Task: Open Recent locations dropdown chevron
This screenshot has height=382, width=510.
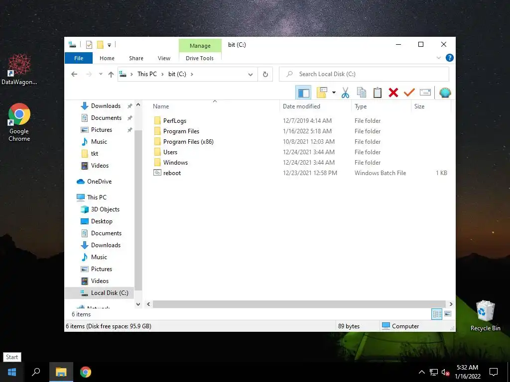Action: [101, 74]
